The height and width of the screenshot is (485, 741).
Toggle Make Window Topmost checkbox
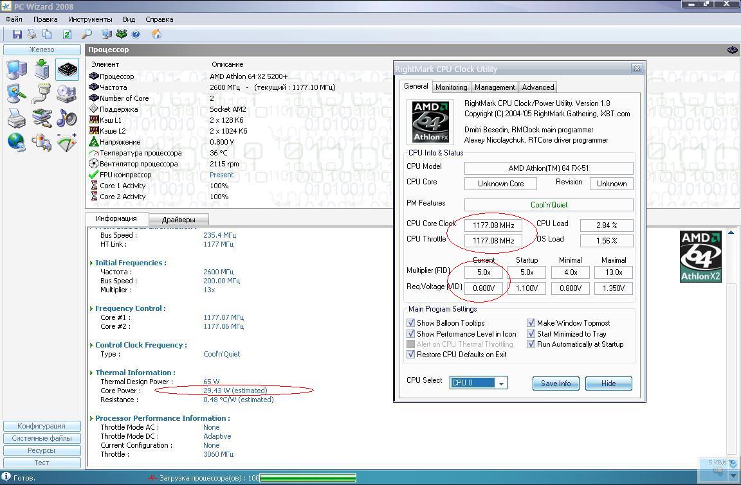[x=531, y=323]
